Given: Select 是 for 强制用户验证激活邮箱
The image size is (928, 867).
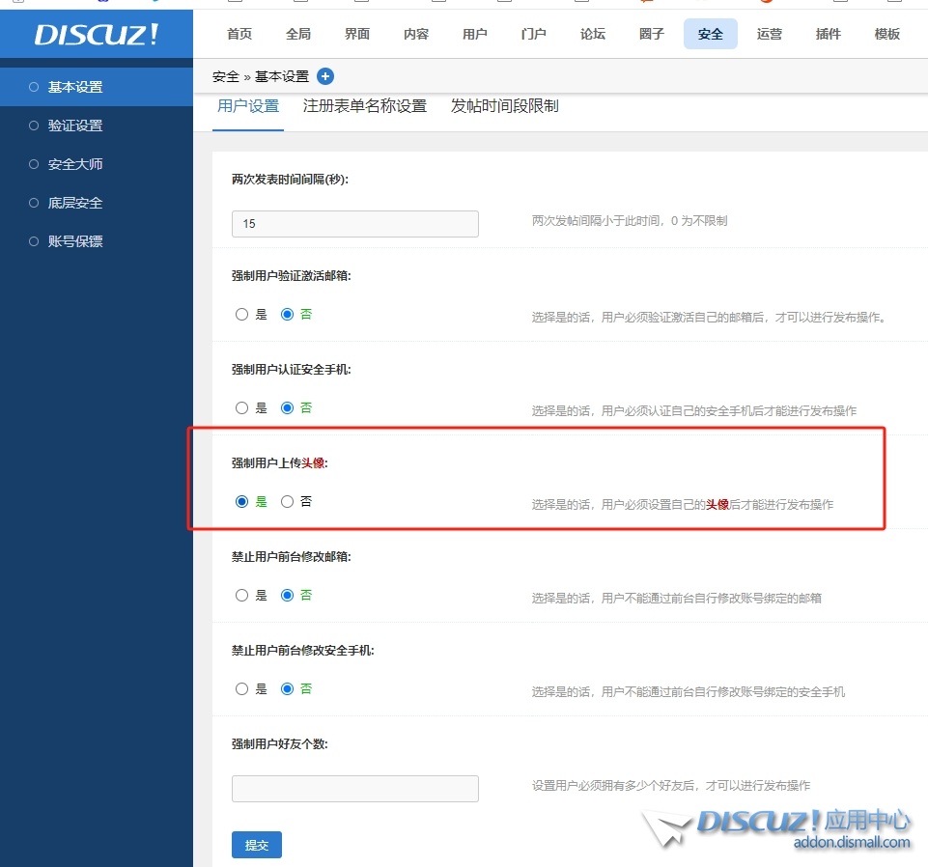Looking at the screenshot, I should point(241,314).
